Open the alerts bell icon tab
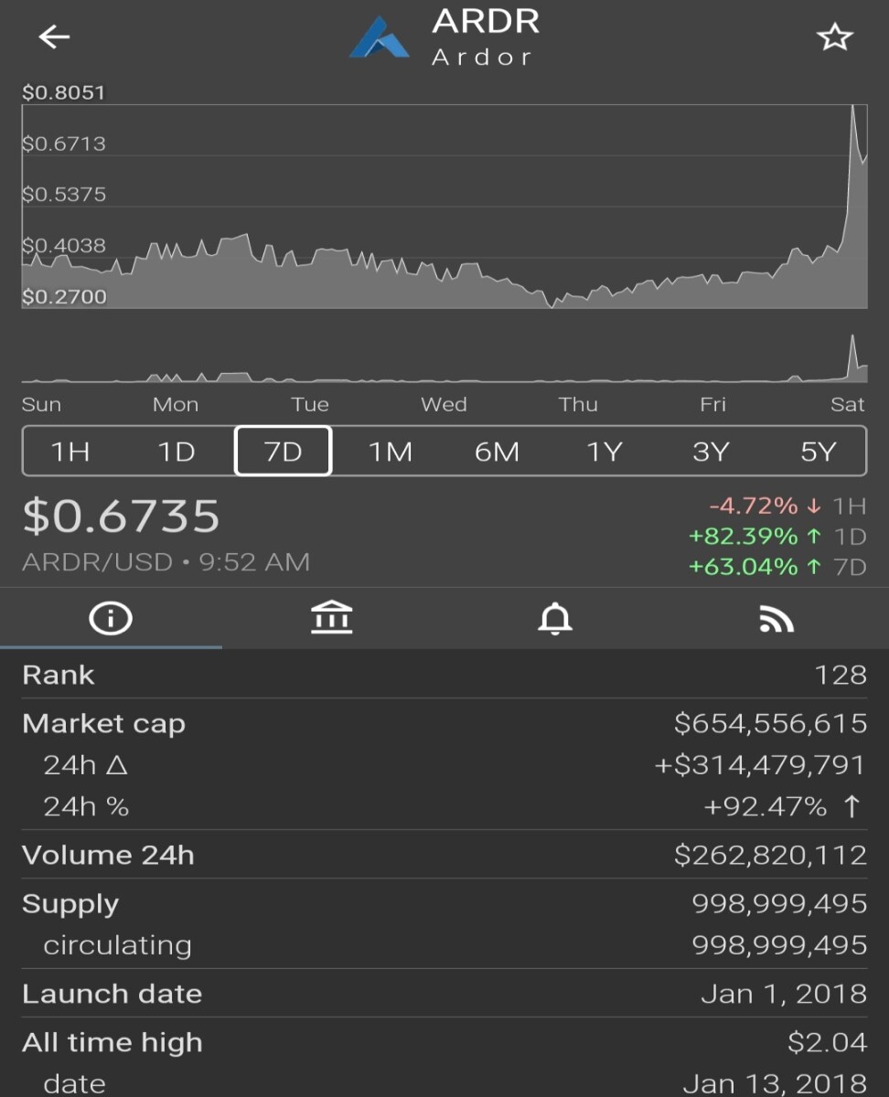This screenshot has width=889, height=1097. (x=555, y=619)
